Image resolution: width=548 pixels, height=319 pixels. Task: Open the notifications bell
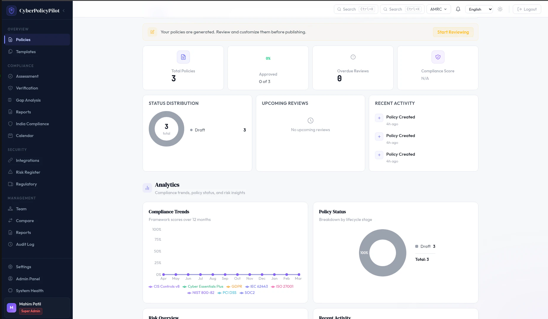[x=458, y=9]
